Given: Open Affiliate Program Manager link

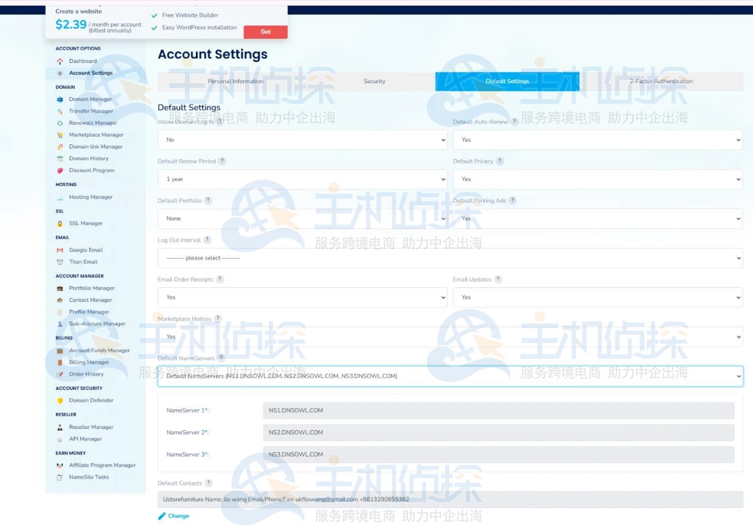Looking at the screenshot, I should [102, 465].
